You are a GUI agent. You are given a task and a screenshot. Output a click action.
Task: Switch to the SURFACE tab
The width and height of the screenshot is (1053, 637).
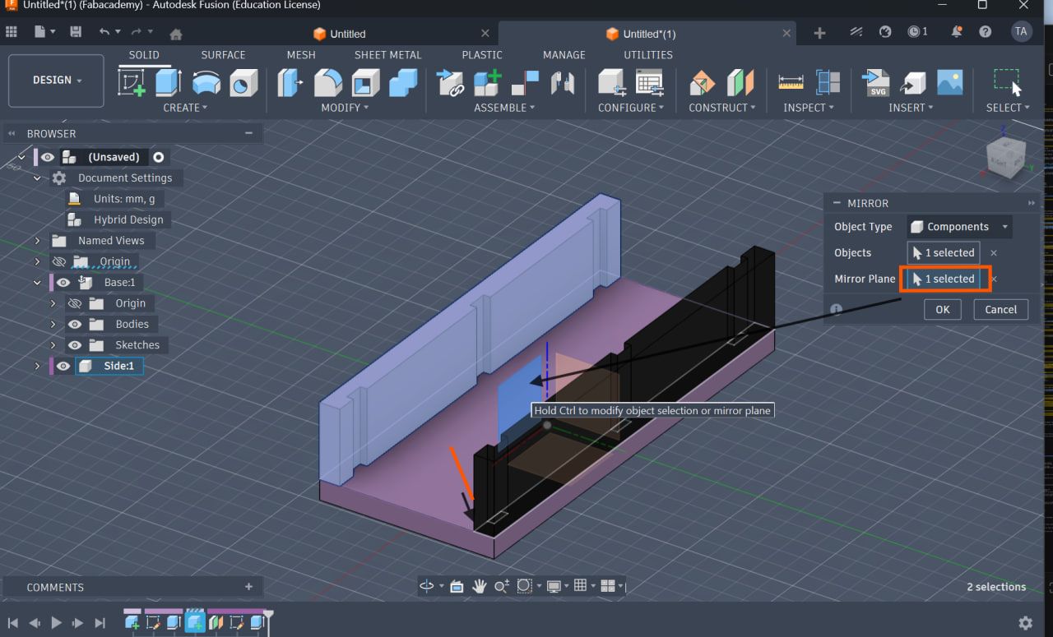(223, 55)
